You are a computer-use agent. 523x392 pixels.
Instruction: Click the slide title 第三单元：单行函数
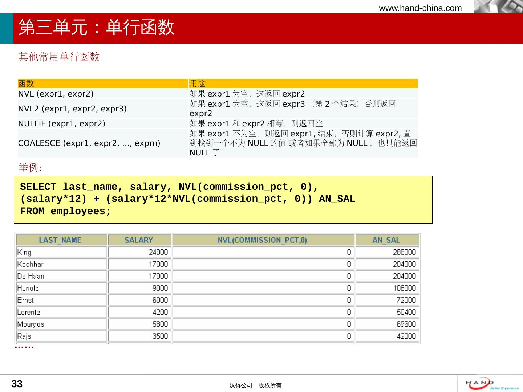coord(97,28)
